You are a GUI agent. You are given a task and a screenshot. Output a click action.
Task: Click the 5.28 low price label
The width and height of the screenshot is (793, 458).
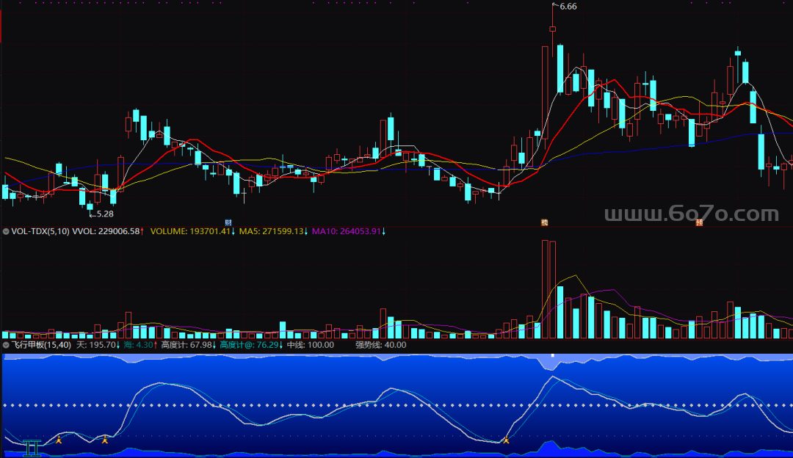tap(105, 214)
